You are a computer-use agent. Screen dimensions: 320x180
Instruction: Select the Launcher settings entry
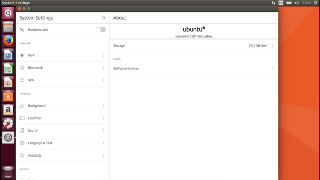tap(63, 118)
